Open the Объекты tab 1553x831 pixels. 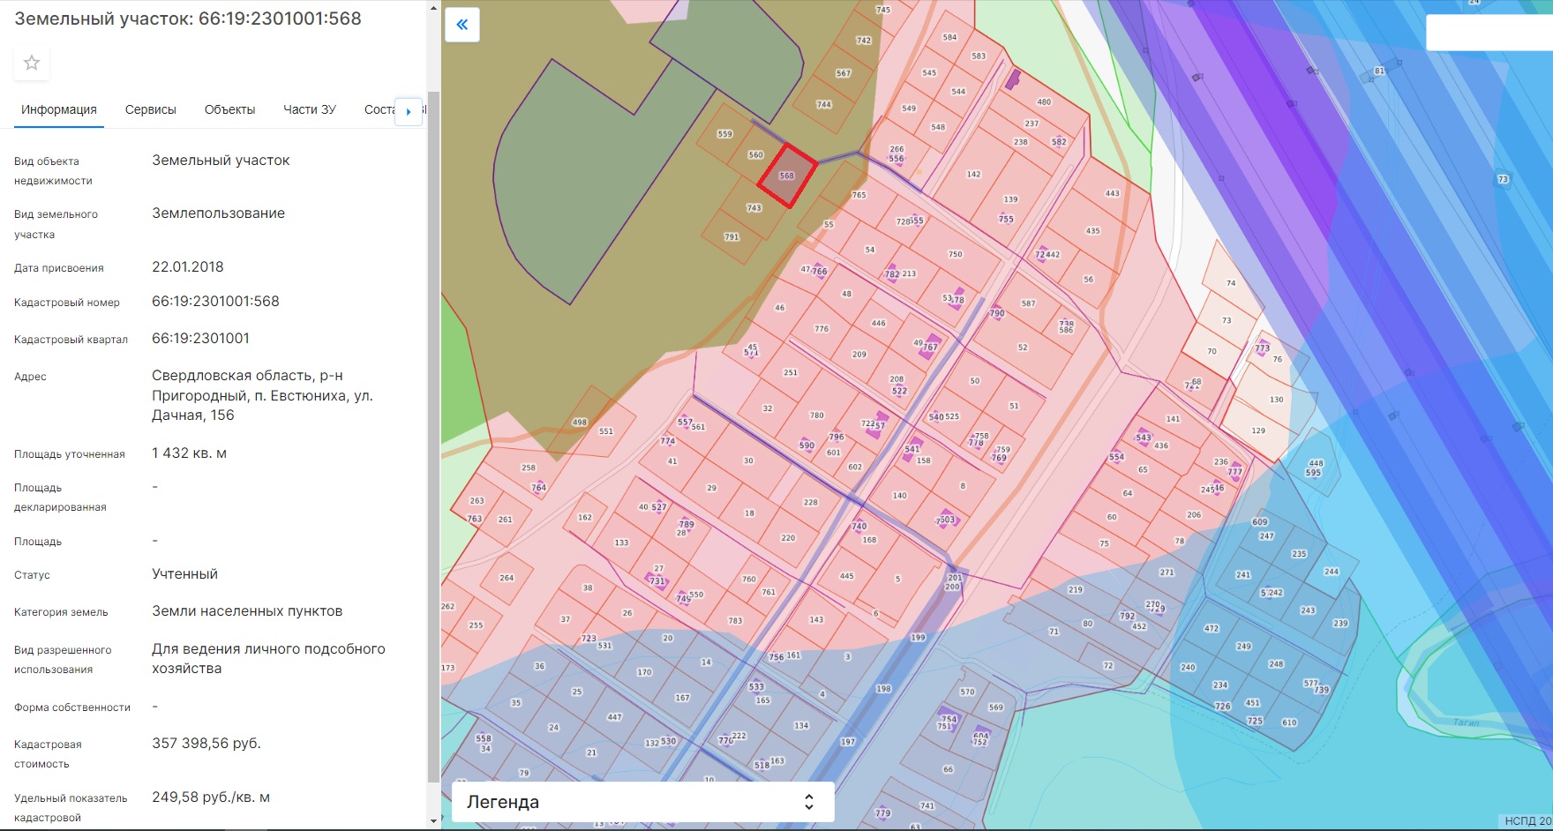point(229,109)
